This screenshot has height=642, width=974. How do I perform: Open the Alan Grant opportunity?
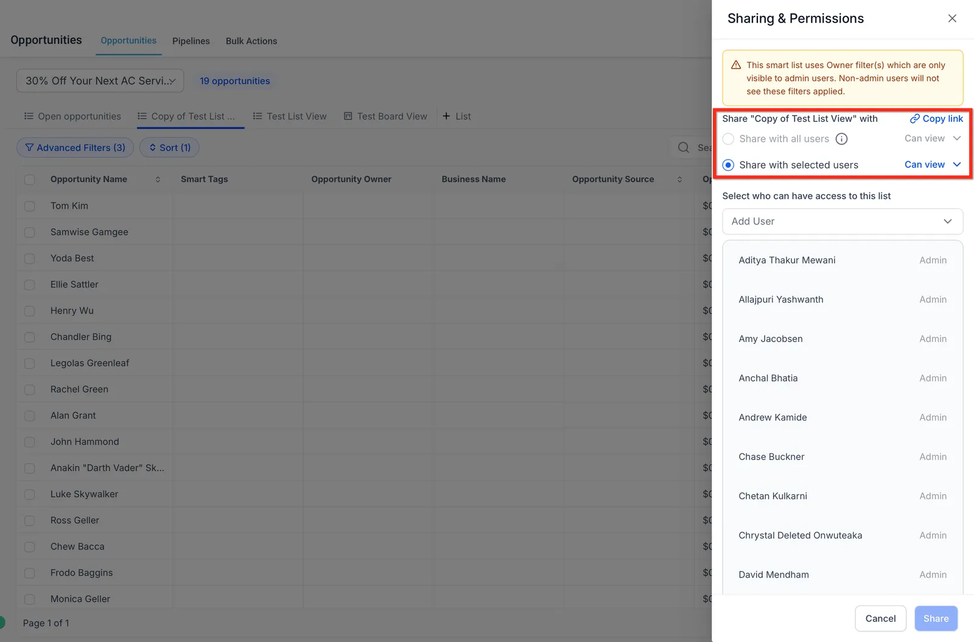click(73, 416)
